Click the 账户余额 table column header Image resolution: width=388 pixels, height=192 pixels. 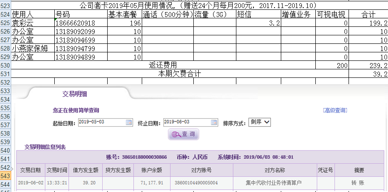point(152,171)
